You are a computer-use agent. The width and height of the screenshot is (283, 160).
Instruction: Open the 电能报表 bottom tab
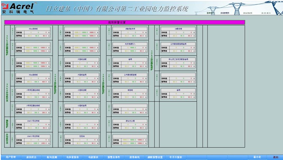click(x=93, y=157)
